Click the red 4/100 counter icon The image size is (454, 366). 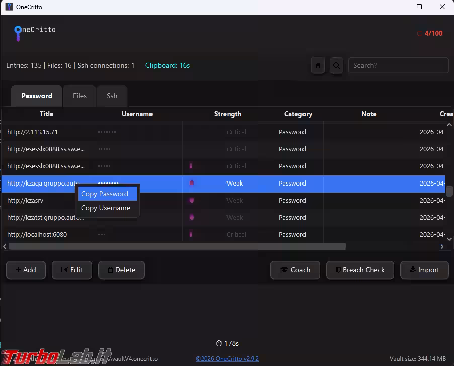click(420, 34)
